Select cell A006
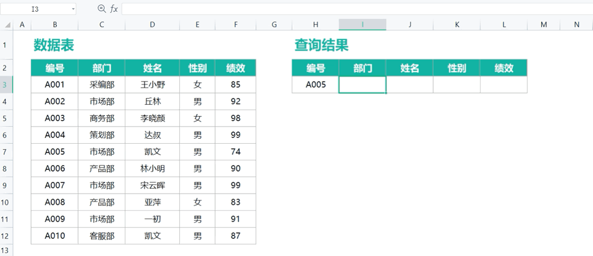The image size is (593, 256). coord(55,168)
